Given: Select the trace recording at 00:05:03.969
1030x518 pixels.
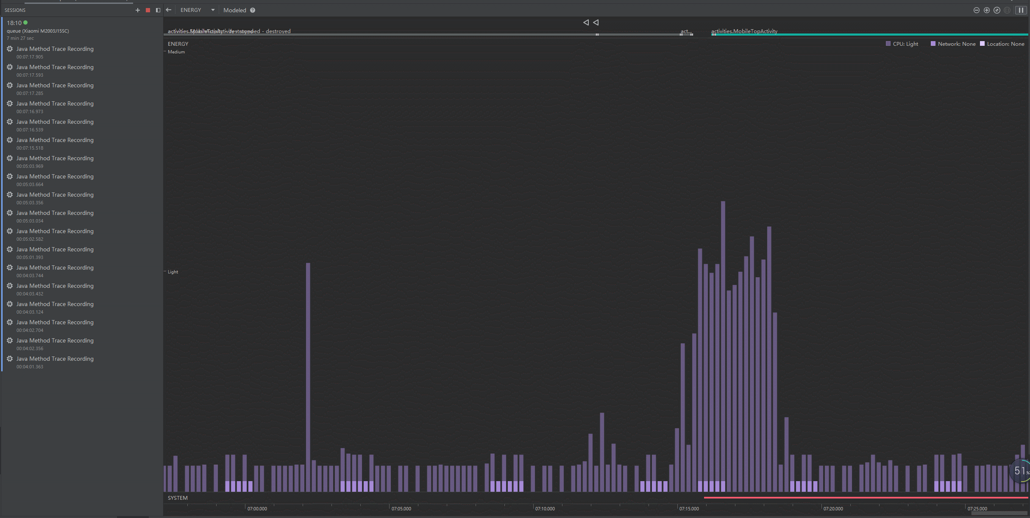Looking at the screenshot, I should point(55,162).
